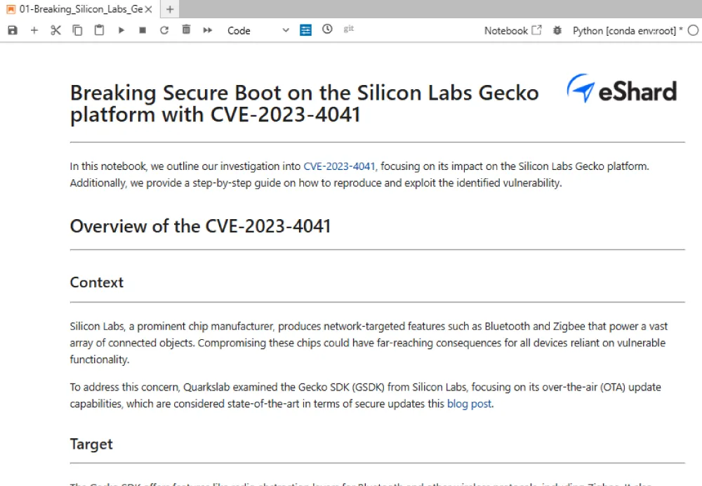Close the 01-Breaking_Silicon_Labs notebook tab
This screenshot has width=702, height=486.
coord(149,9)
